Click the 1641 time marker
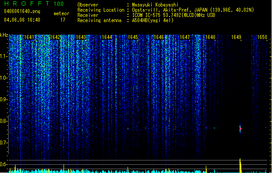 point(29,37)
